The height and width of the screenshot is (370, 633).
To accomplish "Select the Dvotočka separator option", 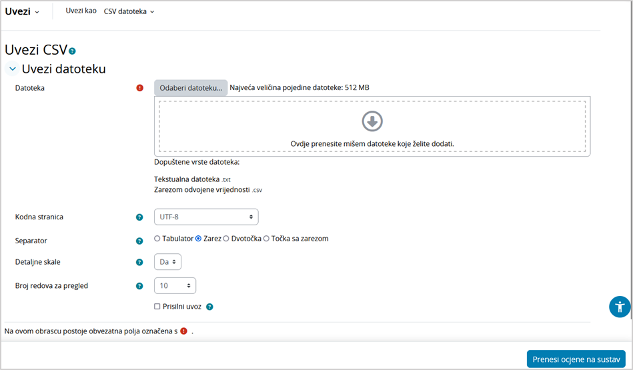I will [x=226, y=239].
